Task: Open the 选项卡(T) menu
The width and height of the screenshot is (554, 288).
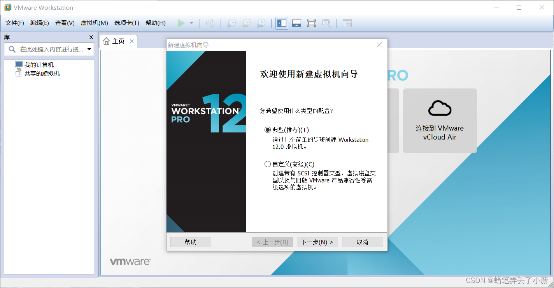Action: (x=126, y=23)
